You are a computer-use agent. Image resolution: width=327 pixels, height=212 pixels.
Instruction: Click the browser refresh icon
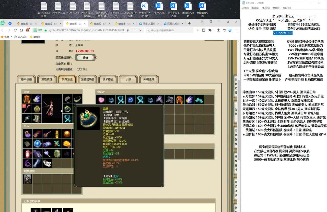(15, 30)
